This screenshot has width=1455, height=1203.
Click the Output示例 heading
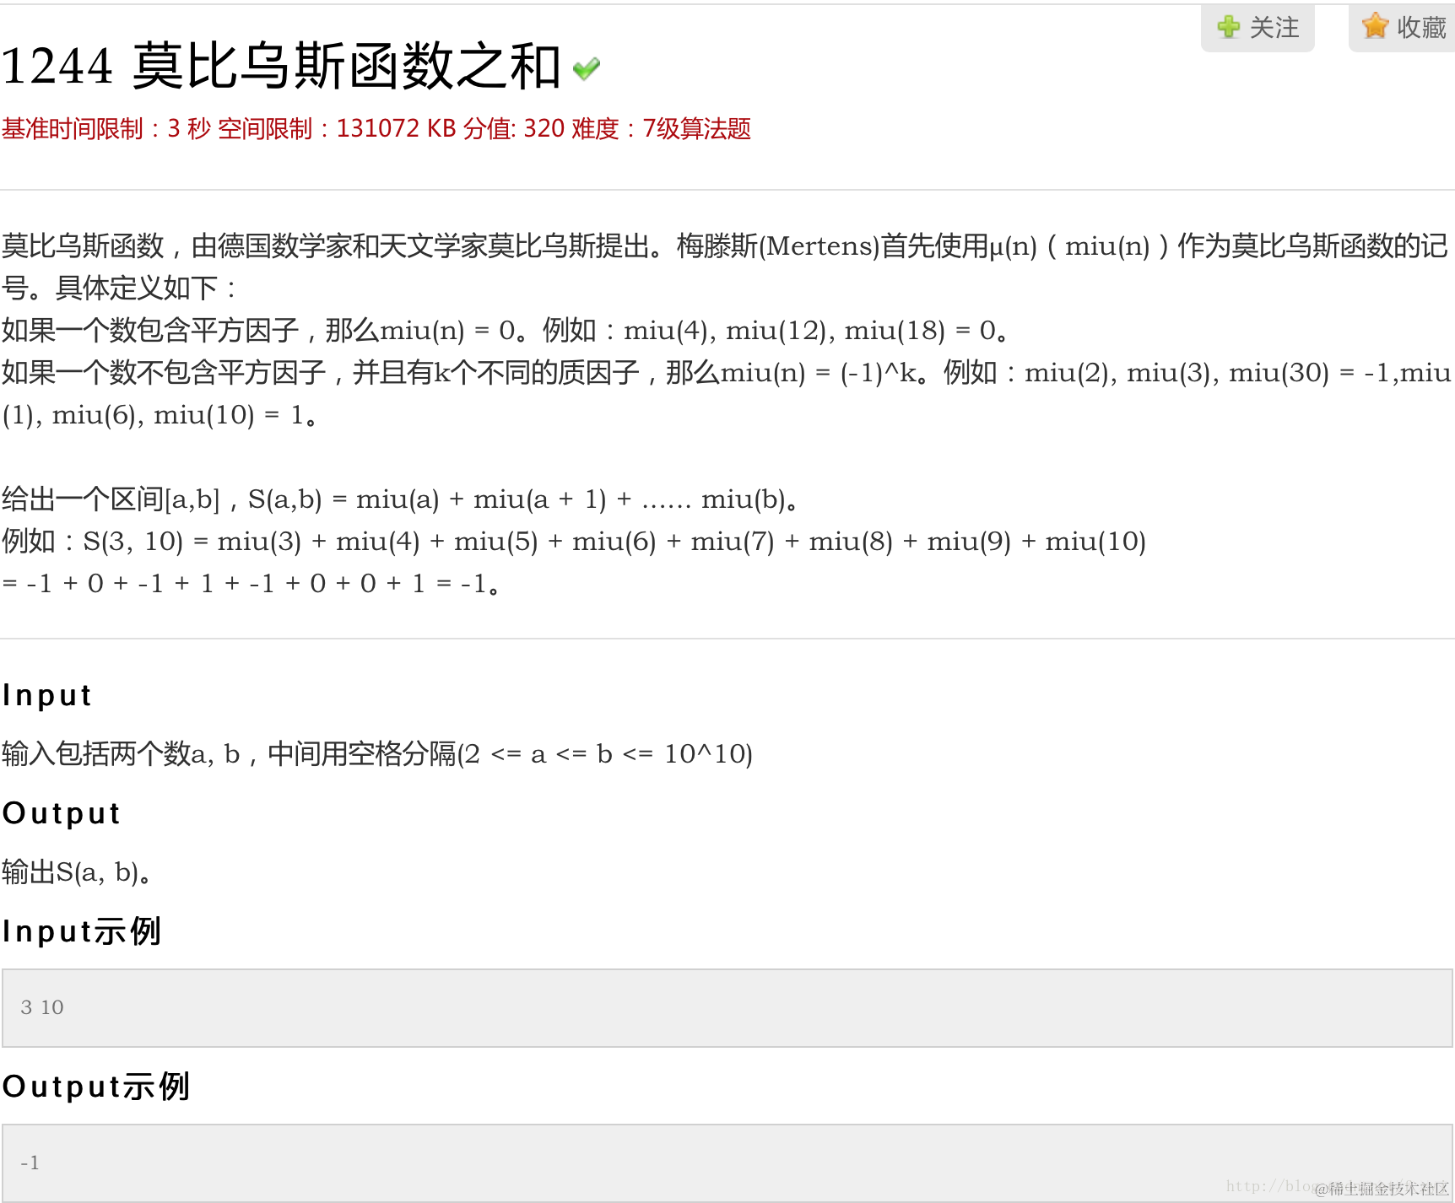click(x=96, y=1087)
